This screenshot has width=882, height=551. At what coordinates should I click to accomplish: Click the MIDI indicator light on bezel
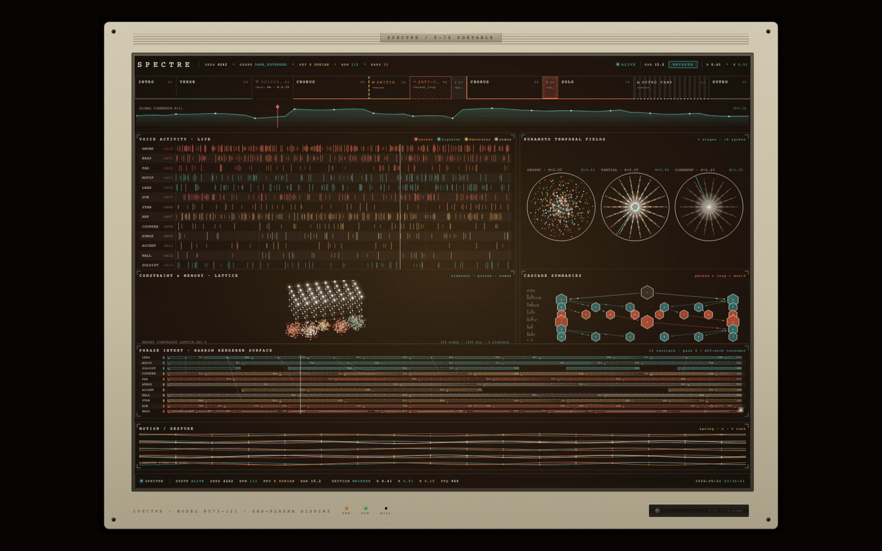pos(385,509)
